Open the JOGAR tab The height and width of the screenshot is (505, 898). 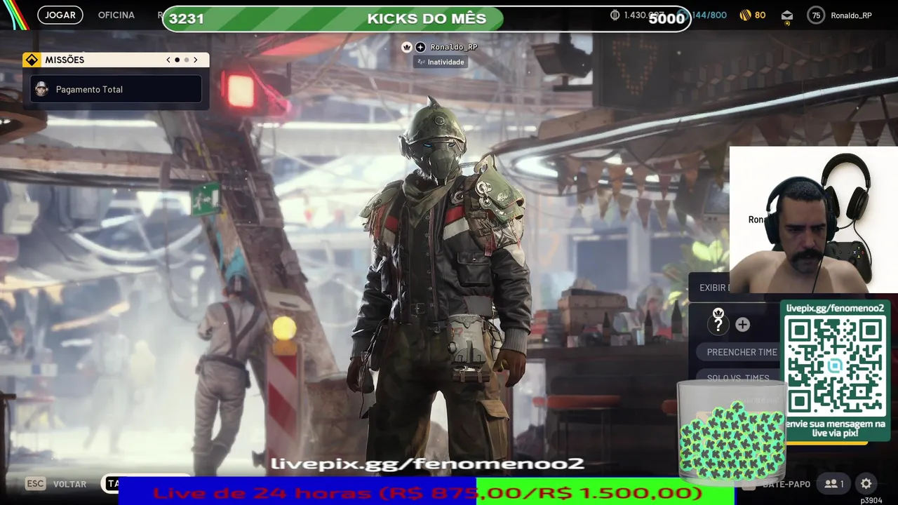[60, 15]
